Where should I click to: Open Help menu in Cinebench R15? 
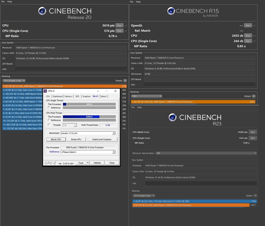coord(138,2)
